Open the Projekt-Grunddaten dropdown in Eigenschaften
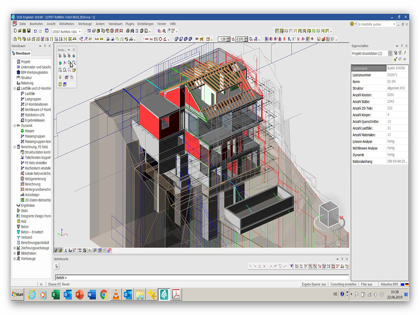This screenshot has height=315, width=420. click(x=390, y=53)
